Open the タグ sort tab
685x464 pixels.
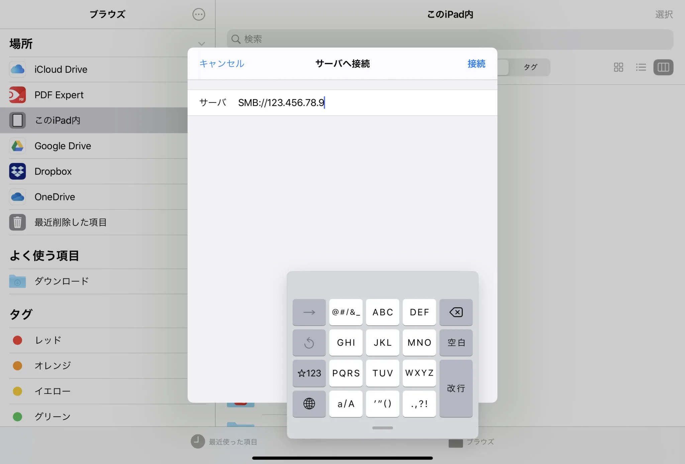[530, 67]
